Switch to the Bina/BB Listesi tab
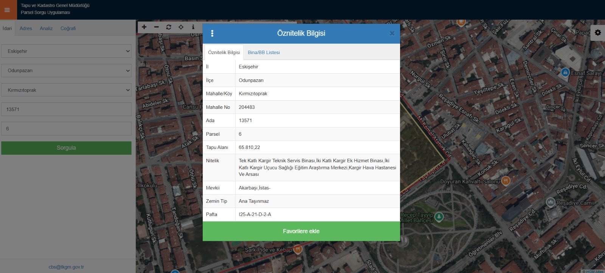The width and height of the screenshot is (605, 273). tap(264, 53)
